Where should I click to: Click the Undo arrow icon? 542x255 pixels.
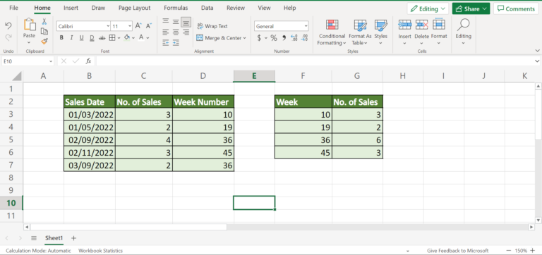coord(8,26)
